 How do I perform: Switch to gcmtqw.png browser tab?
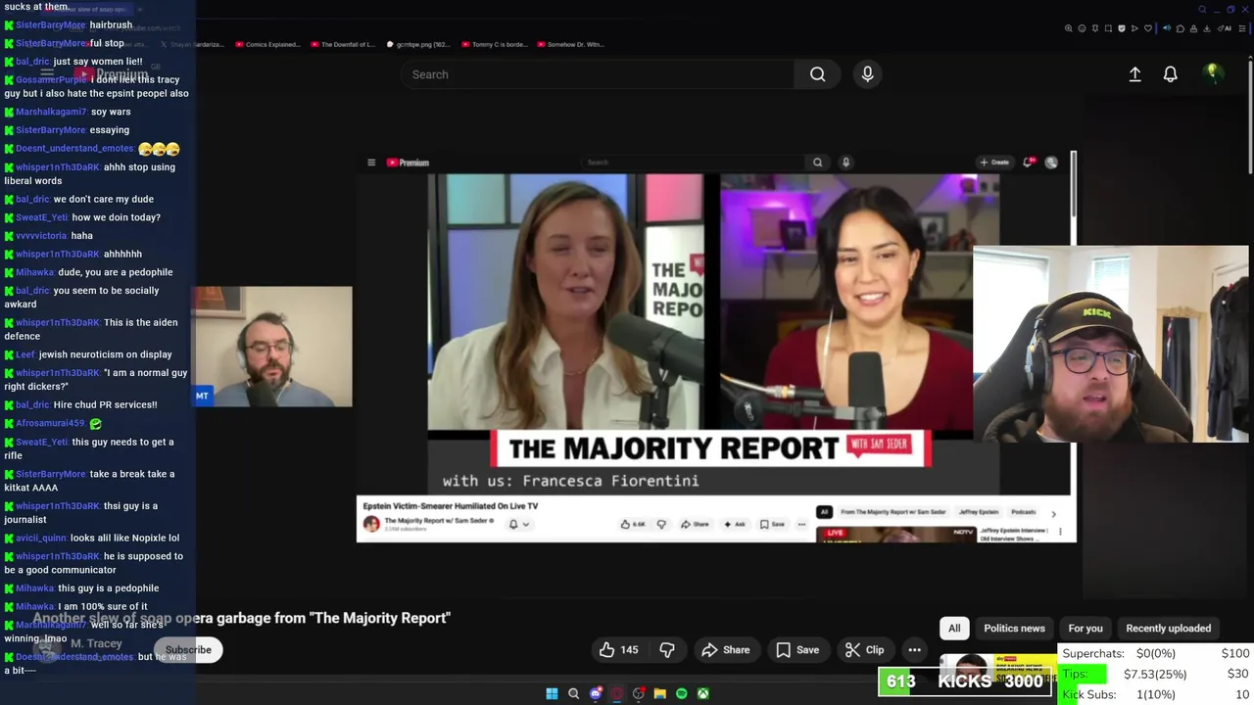pyautogui.click(x=417, y=44)
